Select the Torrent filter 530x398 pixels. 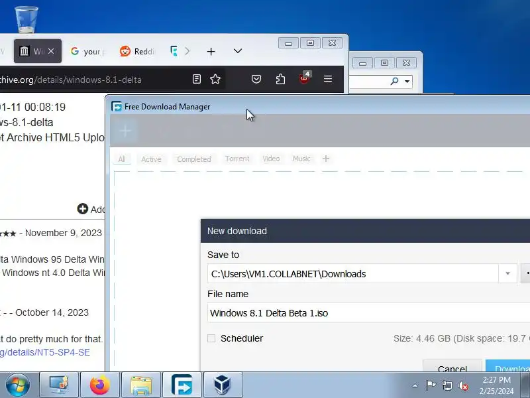(237, 159)
